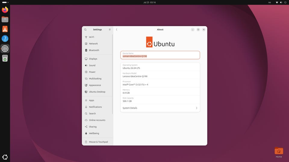This screenshot has height=162, width=289.
Task: Select Network settings panel
Action: 97,44
